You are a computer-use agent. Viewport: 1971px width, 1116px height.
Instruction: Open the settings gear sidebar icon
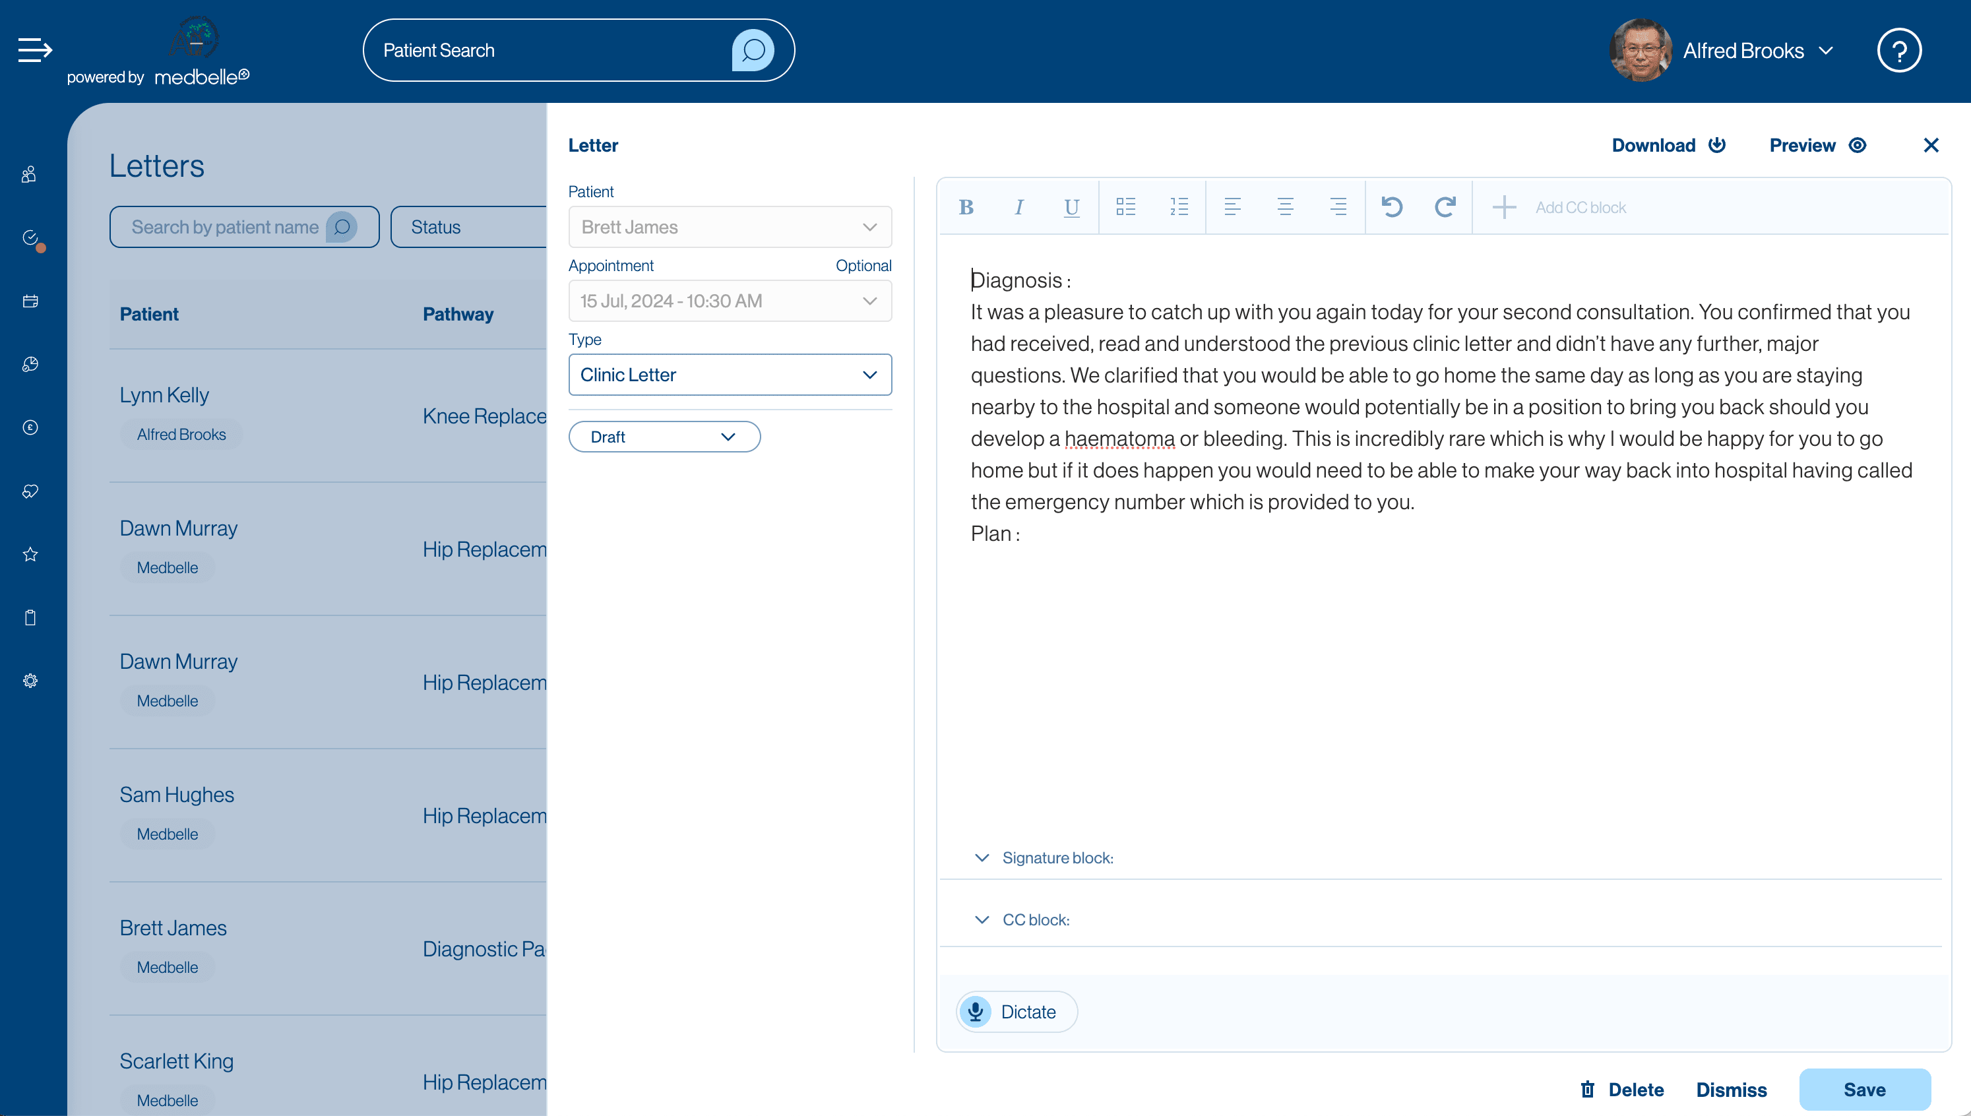pyautogui.click(x=30, y=681)
